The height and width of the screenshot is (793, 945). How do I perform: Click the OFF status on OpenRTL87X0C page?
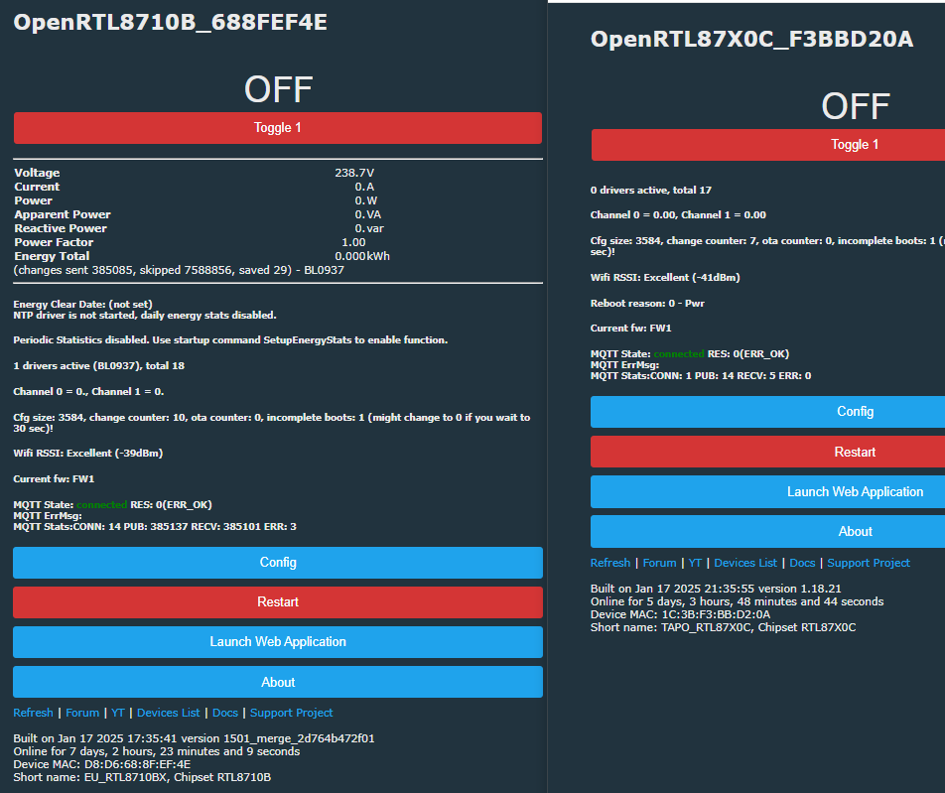point(856,106)
